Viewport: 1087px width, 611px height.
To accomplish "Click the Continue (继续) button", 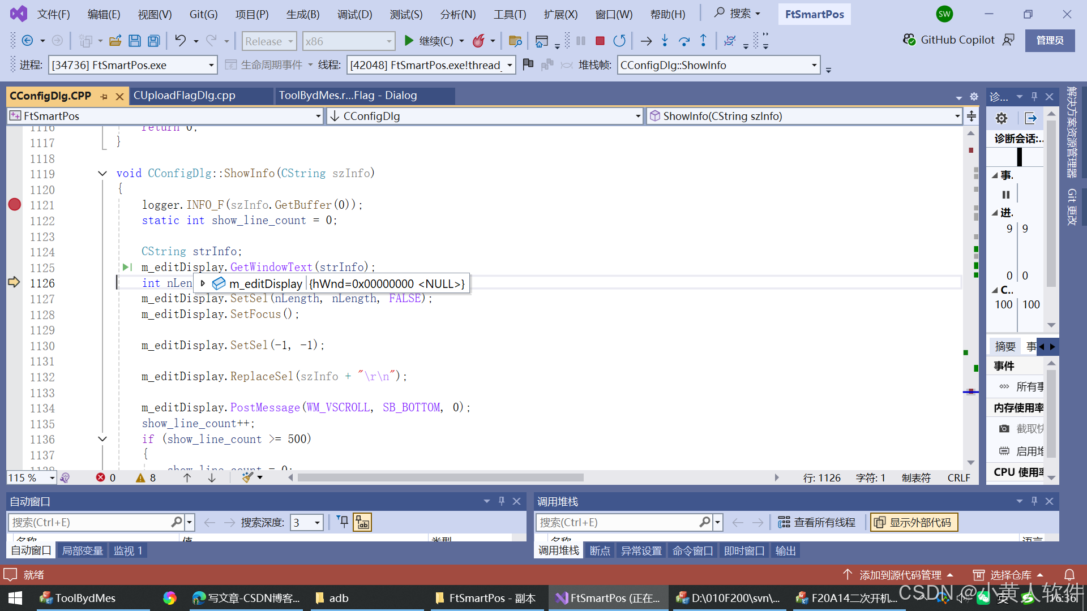I will point(429,41).
